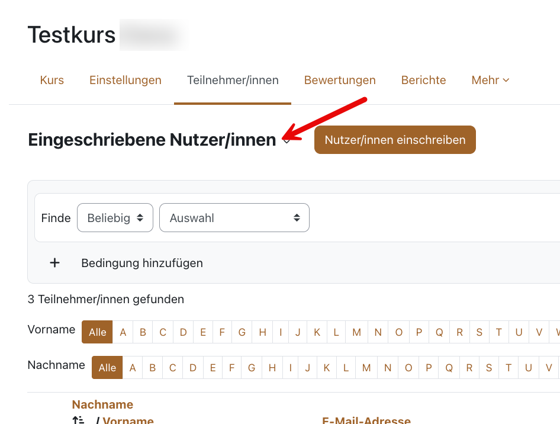Filter Nachname by letter O

[x=408, y=368]
